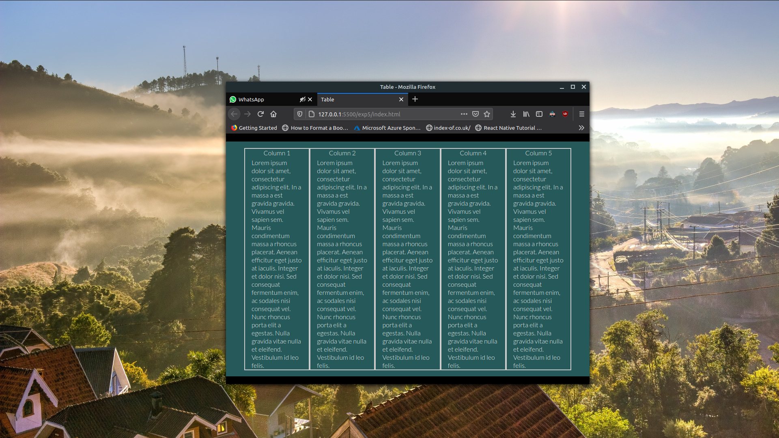
Task: Go to the Firefox home page
Action: point(273,114)
